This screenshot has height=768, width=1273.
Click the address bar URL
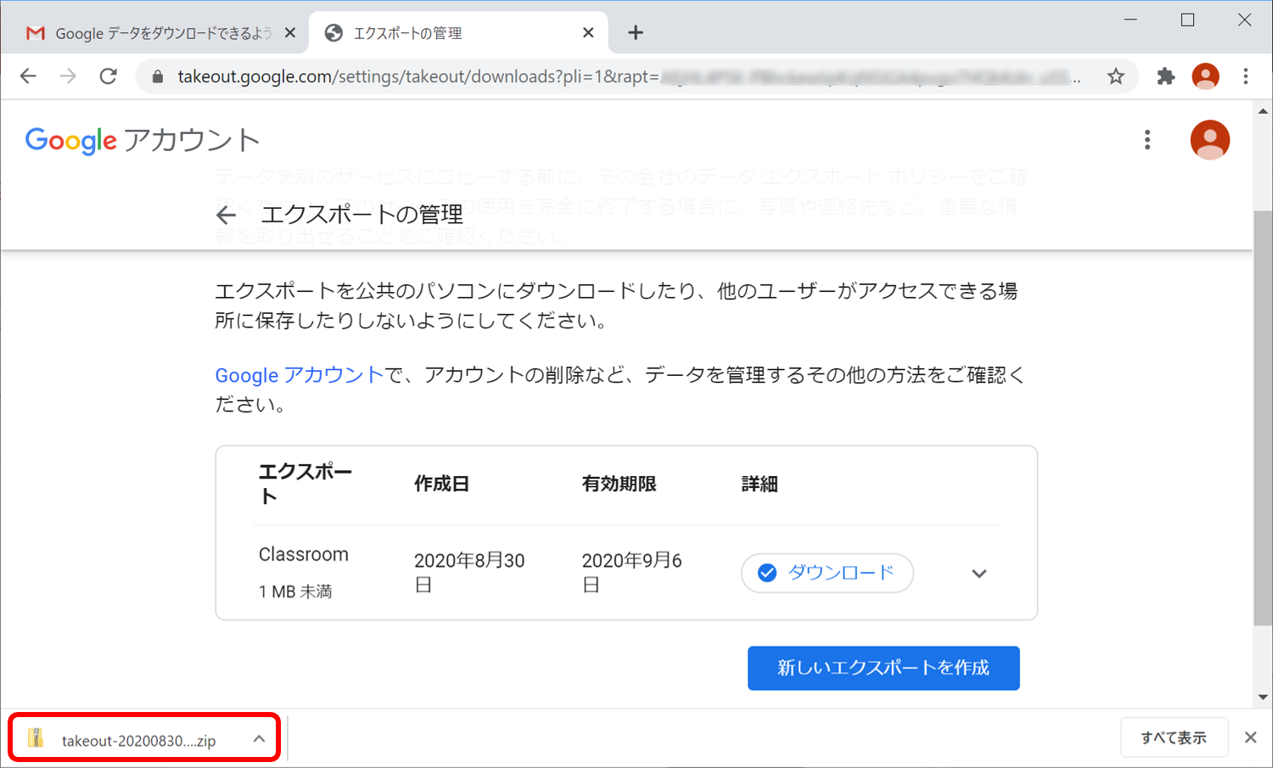628,76
